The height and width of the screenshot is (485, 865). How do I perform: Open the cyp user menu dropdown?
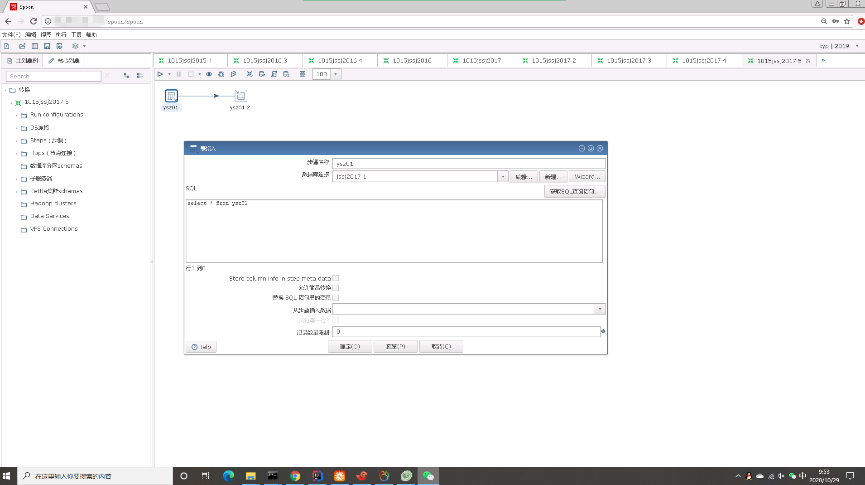point(857,46)
